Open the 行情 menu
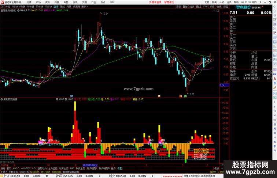 pos(29,2)
